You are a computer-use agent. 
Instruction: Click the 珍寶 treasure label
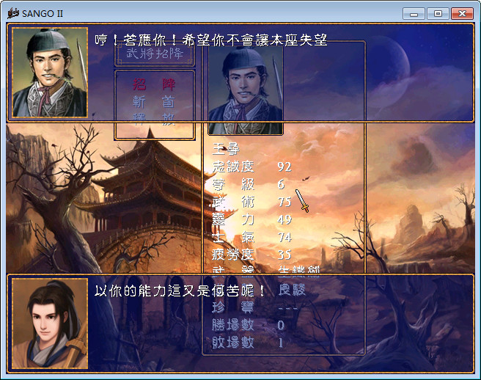(x=233, y=307)
